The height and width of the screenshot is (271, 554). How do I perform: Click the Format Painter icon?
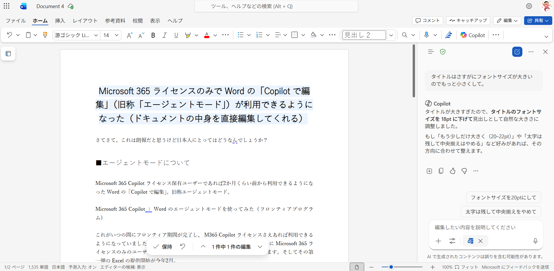pyautogui.click(x=45, y=35)
